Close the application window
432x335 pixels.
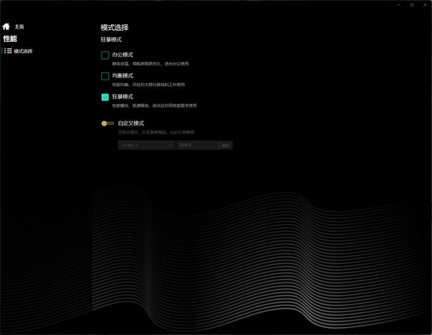point(425,5)
